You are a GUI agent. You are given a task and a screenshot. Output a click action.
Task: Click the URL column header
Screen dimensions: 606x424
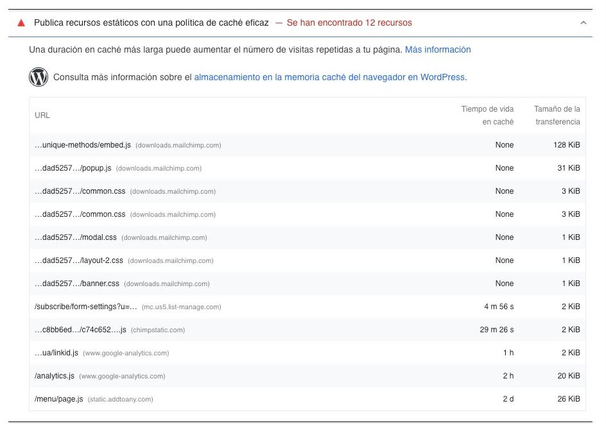[x=42, y=115]
